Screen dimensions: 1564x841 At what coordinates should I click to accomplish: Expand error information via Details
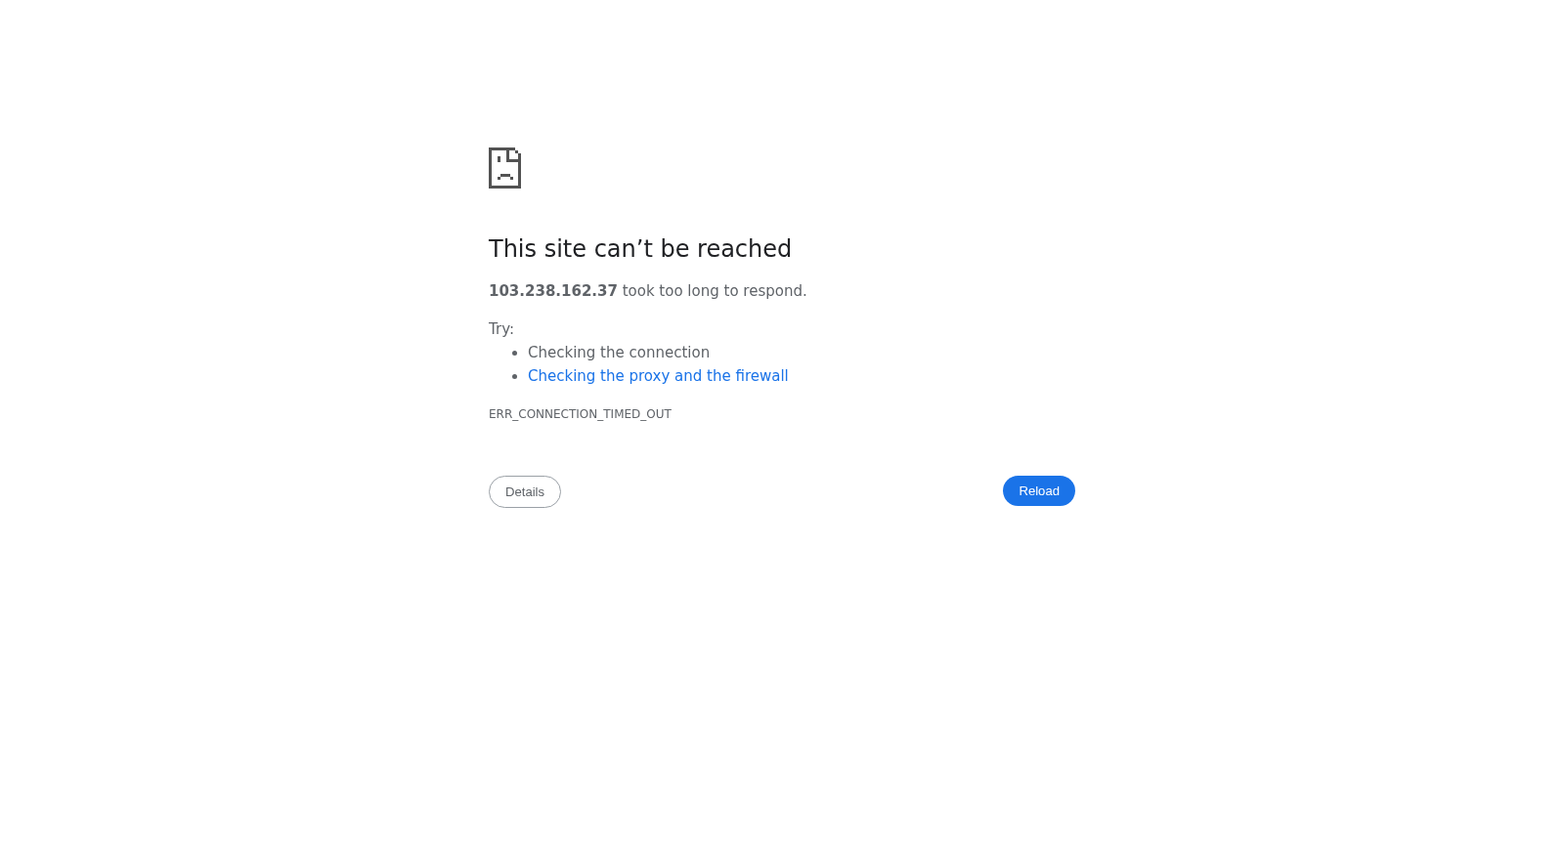[525, 492]
